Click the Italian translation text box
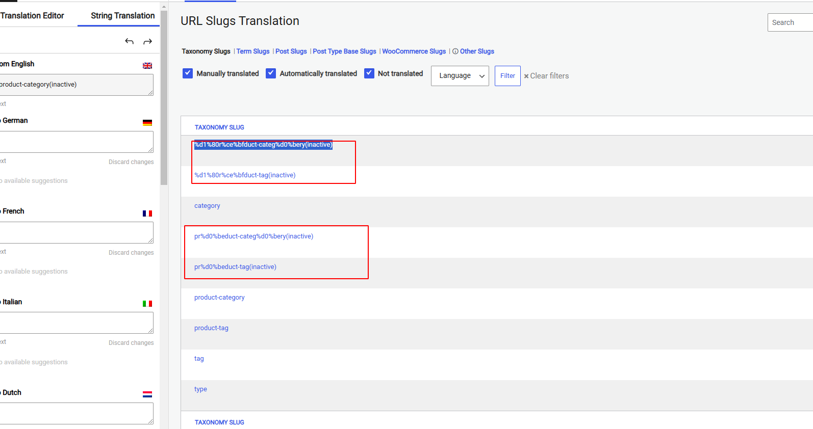The image size is (813, 429). pyautogui.click(x=77, y=323)
